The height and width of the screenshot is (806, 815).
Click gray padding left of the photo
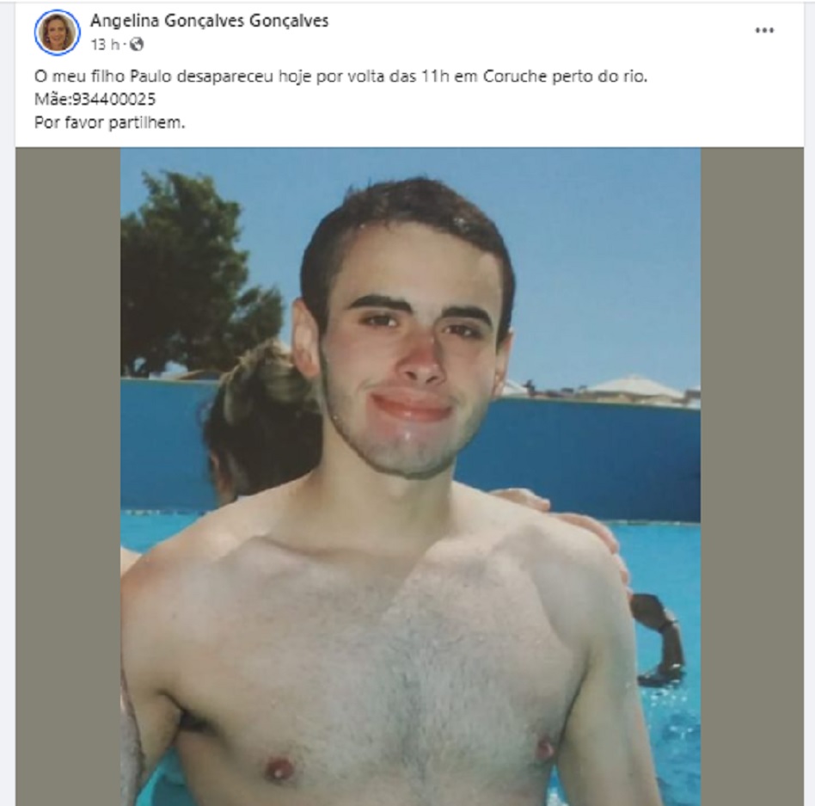pos(68,477)
